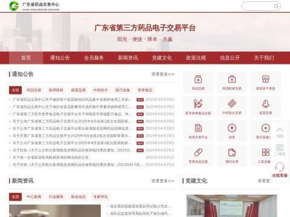Click the news photo under 新闻资讯 tabs
Screen dimensions: 290x217
click(55, 211)
